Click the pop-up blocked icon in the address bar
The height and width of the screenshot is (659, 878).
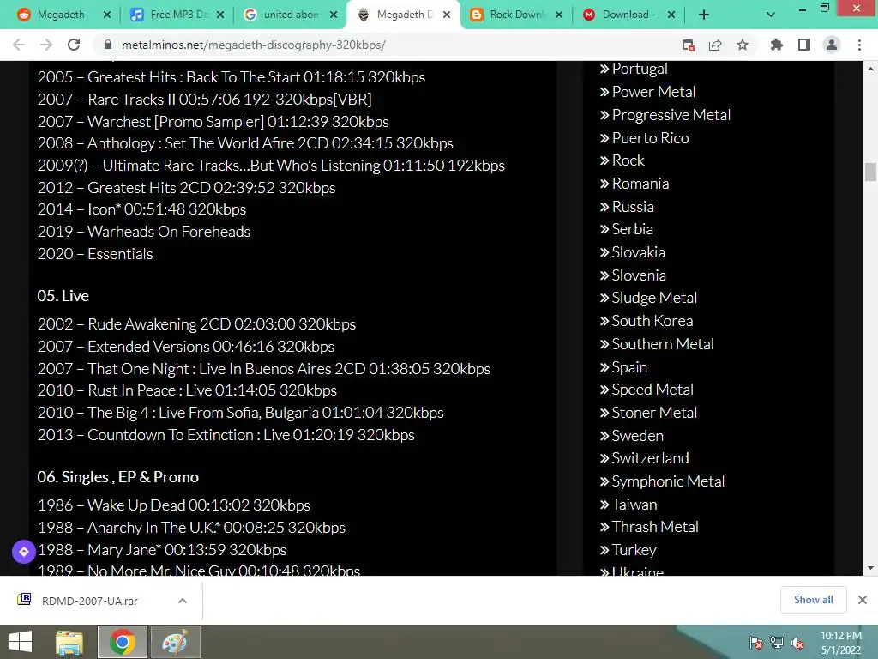coord(689,45)
